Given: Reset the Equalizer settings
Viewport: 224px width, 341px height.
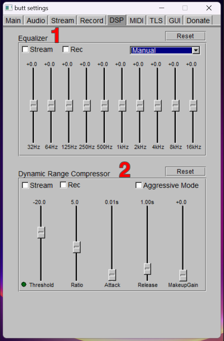Looking at the screenshot, I should (185, 36).
